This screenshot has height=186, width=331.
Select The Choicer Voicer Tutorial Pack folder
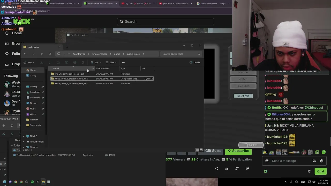point(102,74)
